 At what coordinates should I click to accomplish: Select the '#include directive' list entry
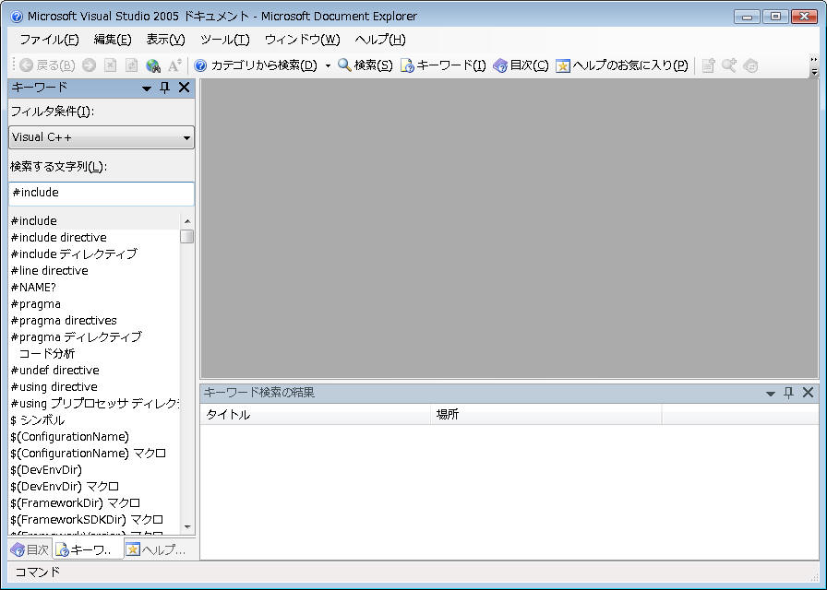click(x=95, y=238)
